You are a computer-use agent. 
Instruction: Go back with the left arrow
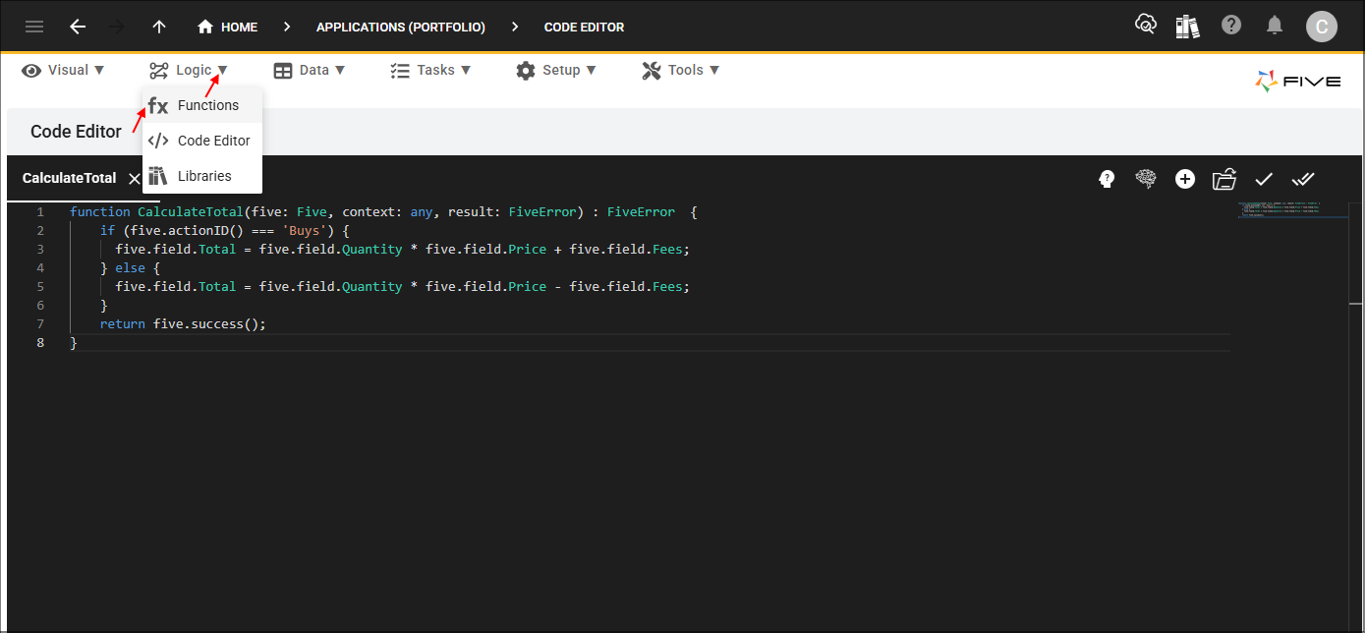[x=78, y=27]
